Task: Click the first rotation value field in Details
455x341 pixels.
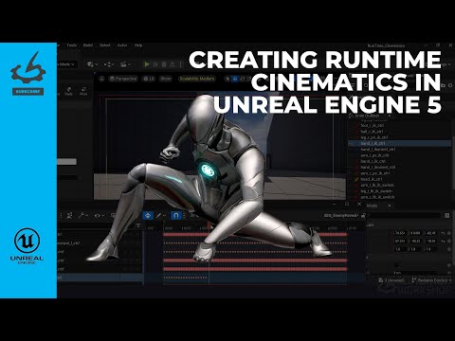Action: (400, 241)
